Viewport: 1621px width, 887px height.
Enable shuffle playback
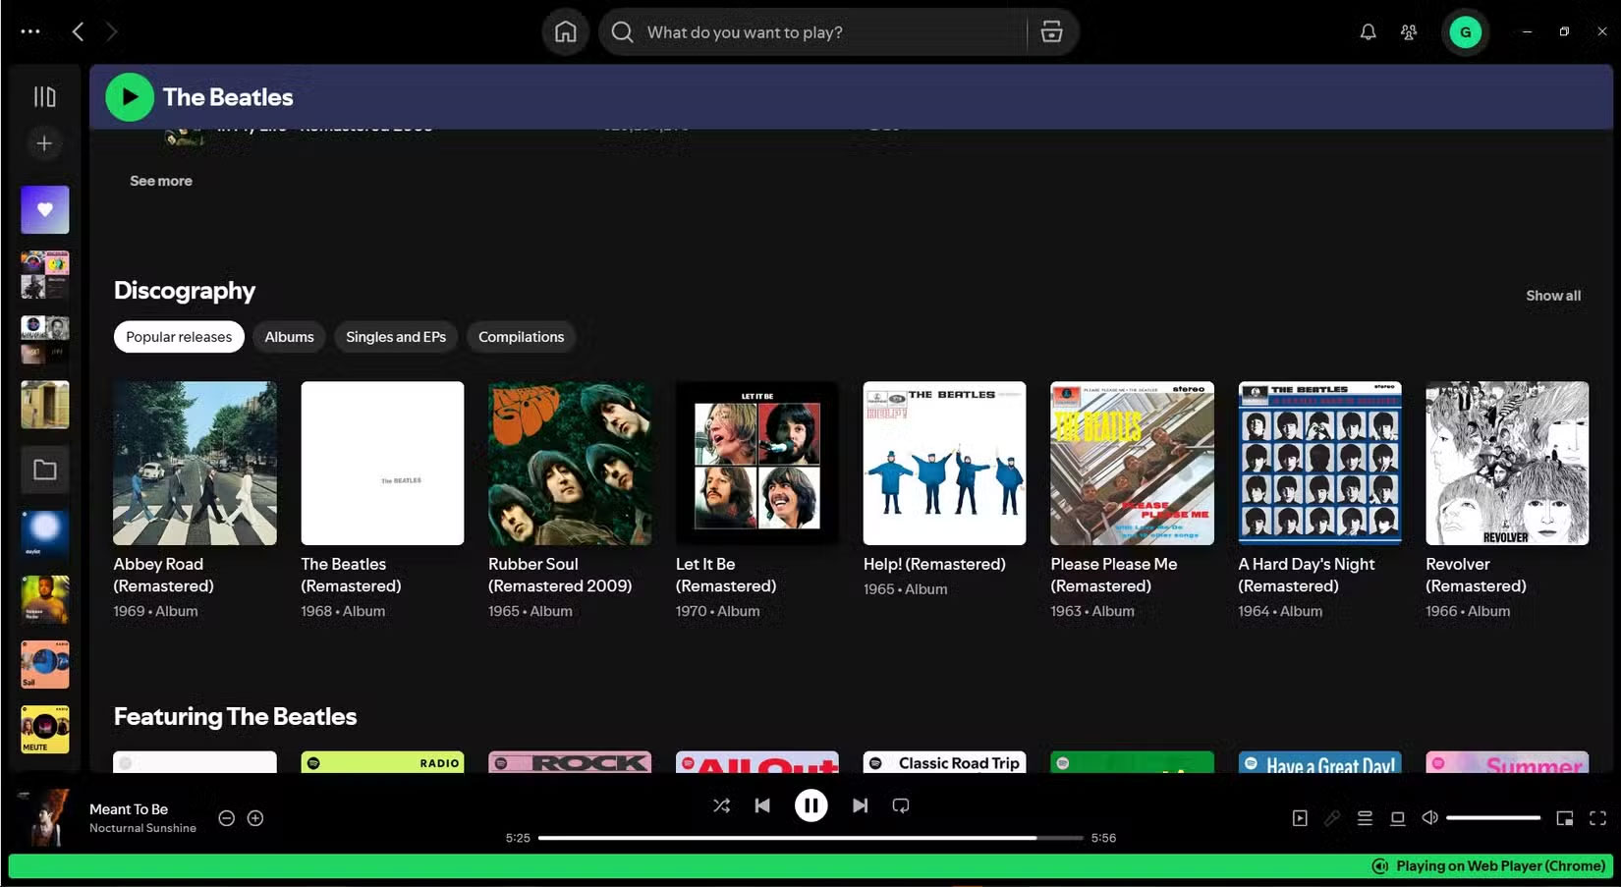[x=721, y=805]
